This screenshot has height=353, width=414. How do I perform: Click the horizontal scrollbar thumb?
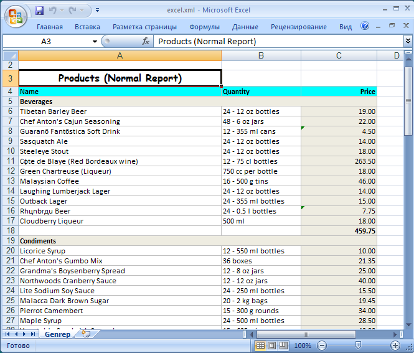tap(306, 334)
